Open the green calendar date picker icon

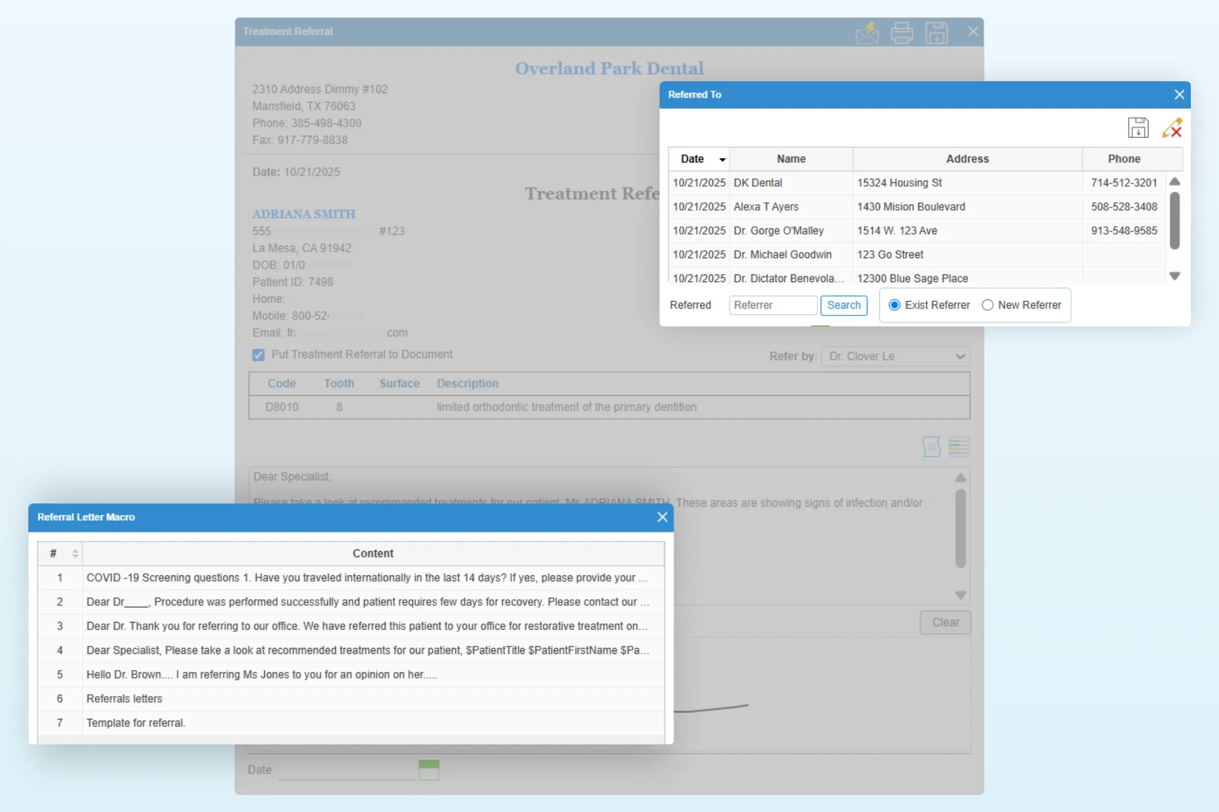429,769
